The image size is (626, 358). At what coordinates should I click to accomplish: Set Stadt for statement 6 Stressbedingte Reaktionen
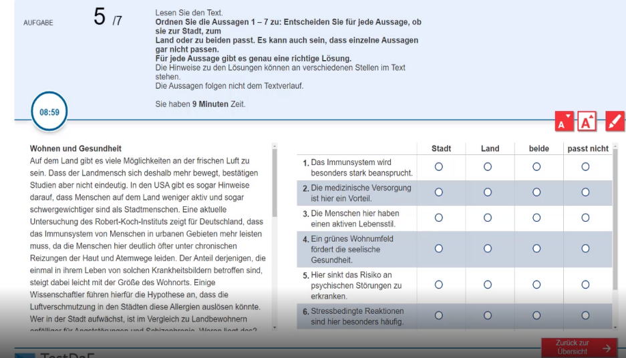click(x=439, y=316)
